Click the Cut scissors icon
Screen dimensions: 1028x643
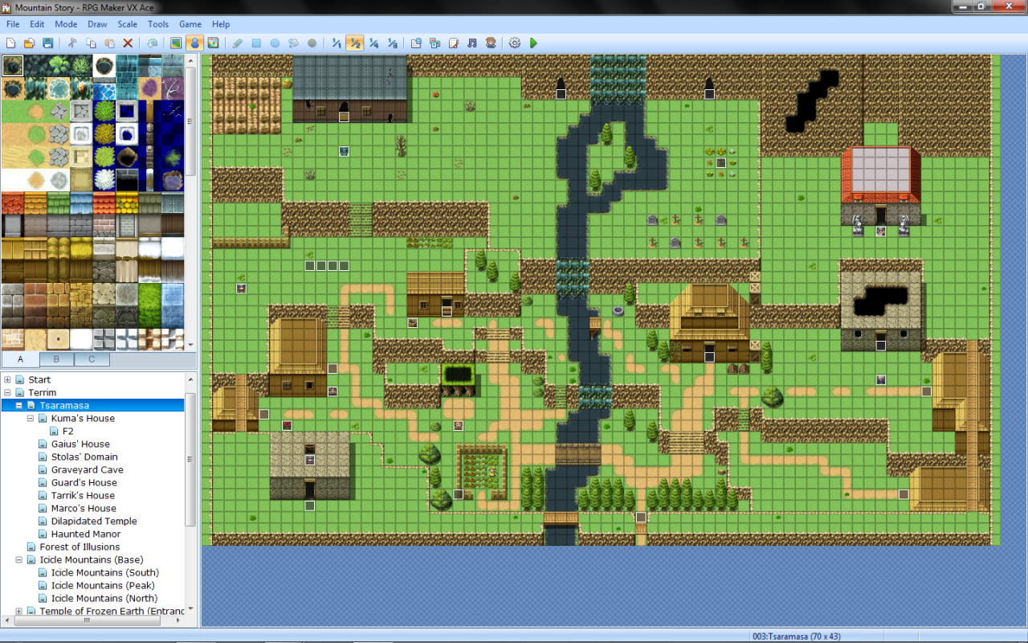tap(72, 43)
